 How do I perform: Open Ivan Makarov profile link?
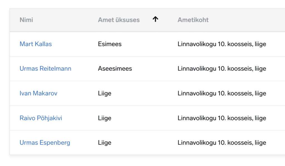pos(38,93)
